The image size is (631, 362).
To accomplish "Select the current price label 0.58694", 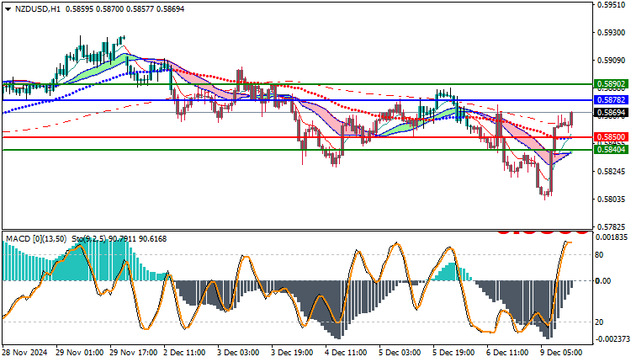I will [x=611, y=112].
